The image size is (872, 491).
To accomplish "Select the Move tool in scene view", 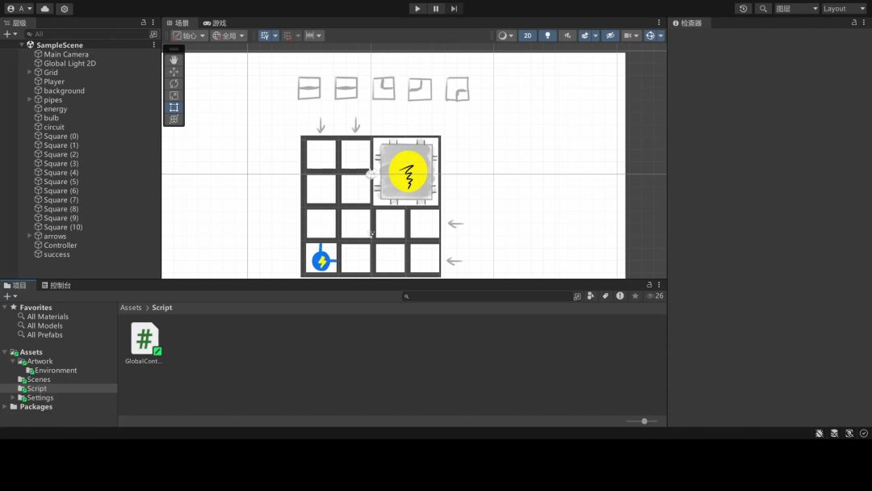I will [x=174, y=72].
